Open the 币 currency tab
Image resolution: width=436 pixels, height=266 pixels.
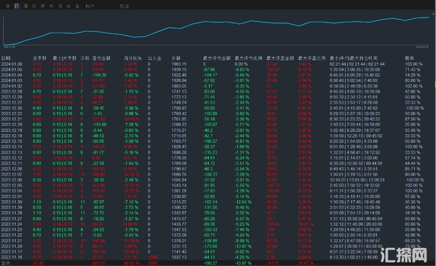[x=60, y=6]
